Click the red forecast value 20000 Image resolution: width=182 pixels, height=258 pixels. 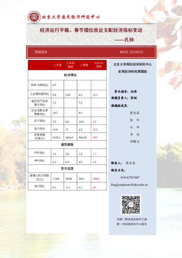tap(96, 179)
